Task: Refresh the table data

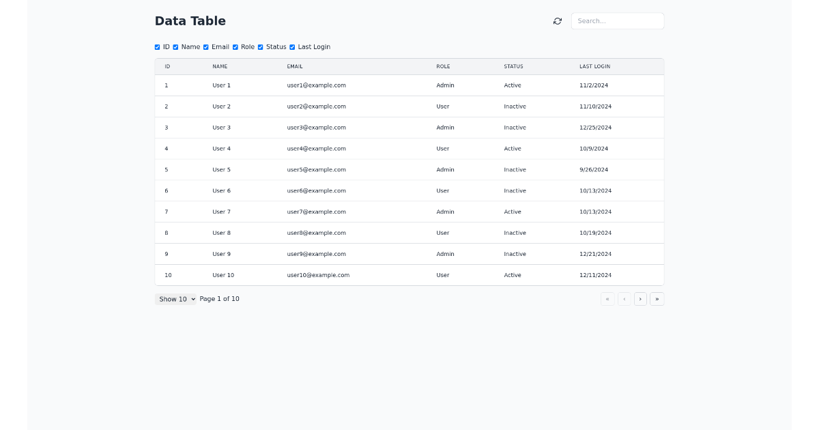Action: coord(557,20)
